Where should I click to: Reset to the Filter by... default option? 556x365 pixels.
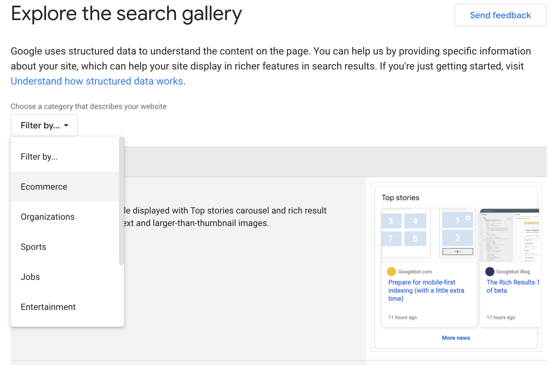[x=39, y=157]
